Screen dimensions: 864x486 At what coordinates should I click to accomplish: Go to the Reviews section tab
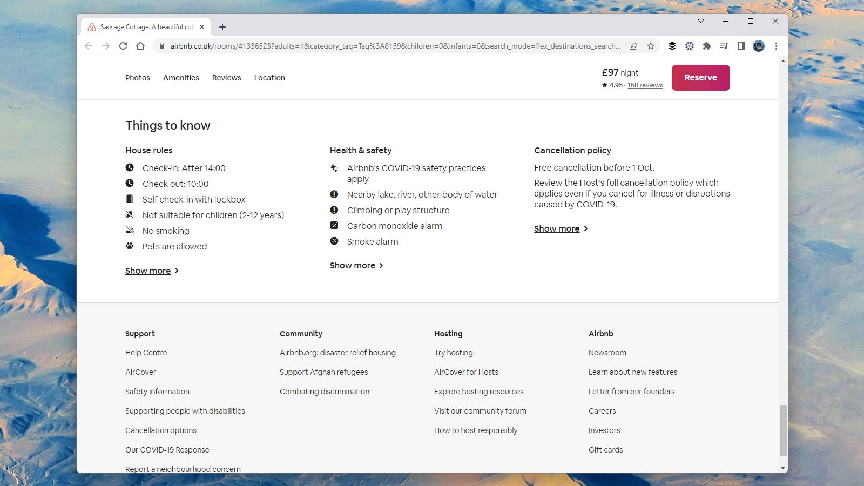226,78
